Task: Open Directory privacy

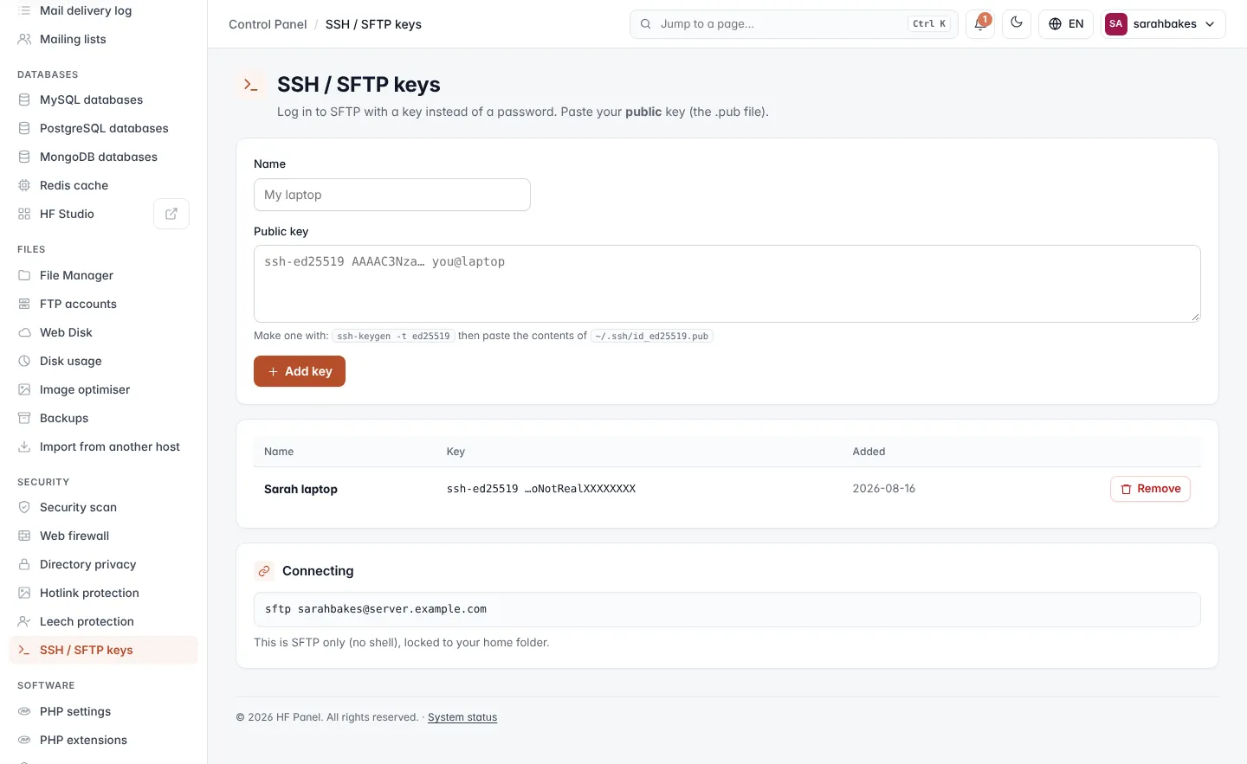Action: pos(103,564)
